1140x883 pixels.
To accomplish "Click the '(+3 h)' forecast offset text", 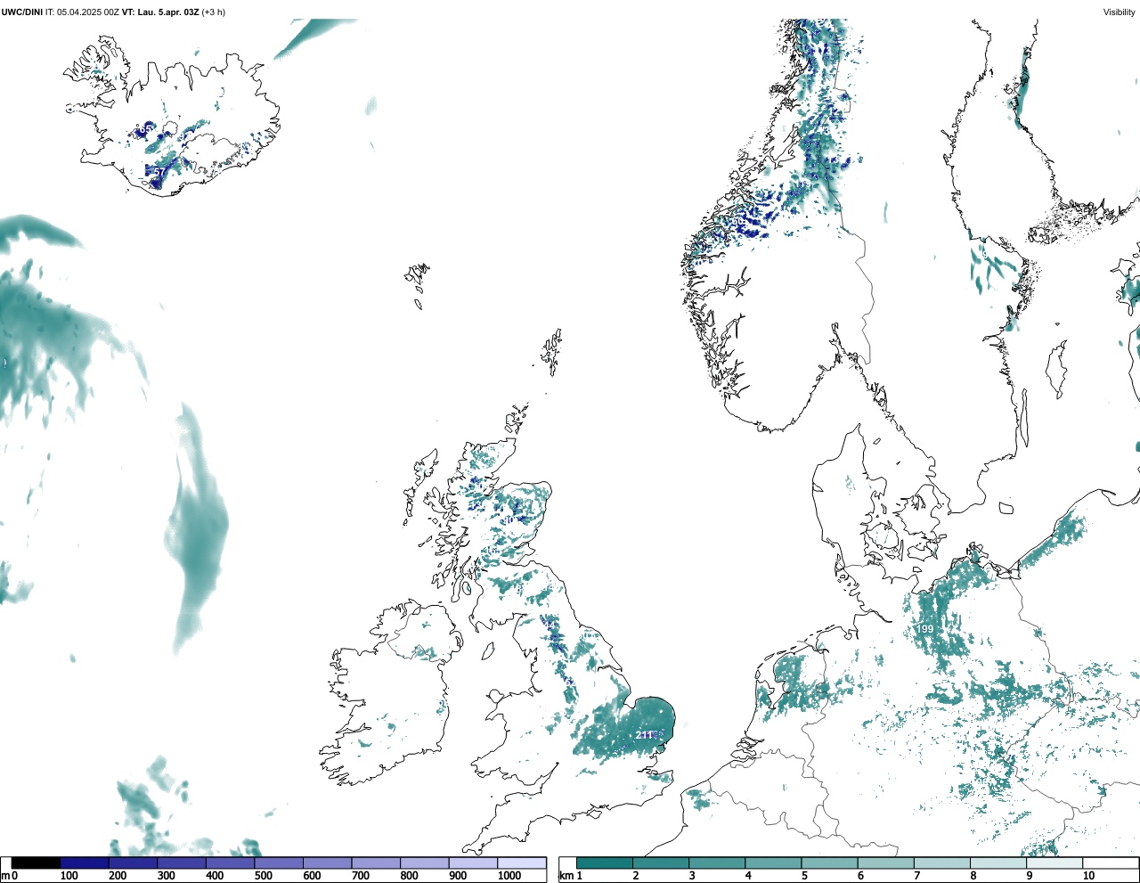I will 214,12.
